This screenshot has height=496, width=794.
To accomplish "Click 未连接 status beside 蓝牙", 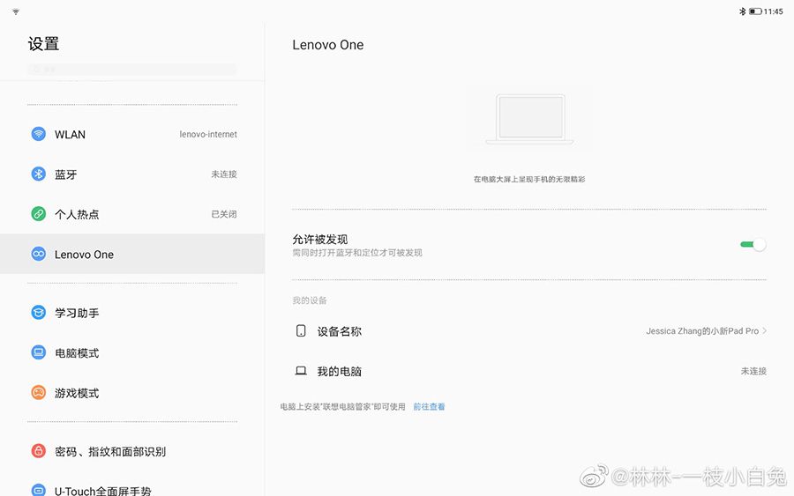I will (224, 174).
